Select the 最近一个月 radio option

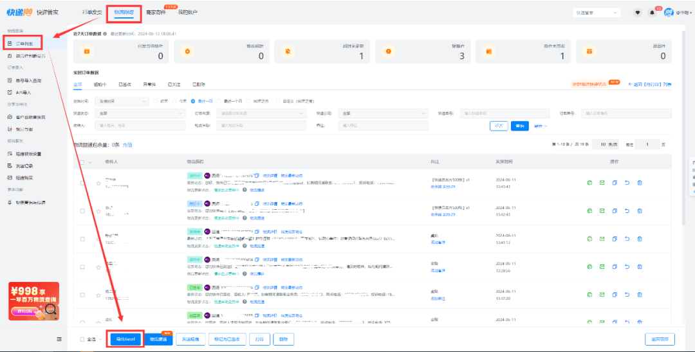click(x=219, y=101)
